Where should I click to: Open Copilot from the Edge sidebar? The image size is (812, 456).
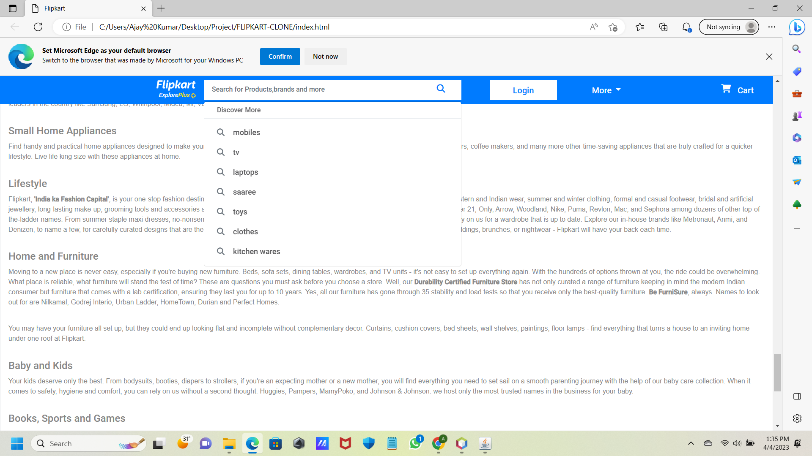pos(797,27)
